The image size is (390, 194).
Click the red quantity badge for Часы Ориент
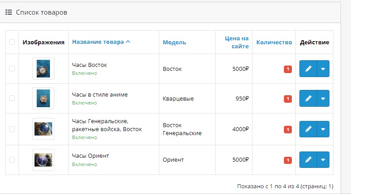point(288,160)
